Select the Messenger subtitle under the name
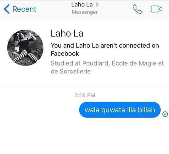 (85, 12)
